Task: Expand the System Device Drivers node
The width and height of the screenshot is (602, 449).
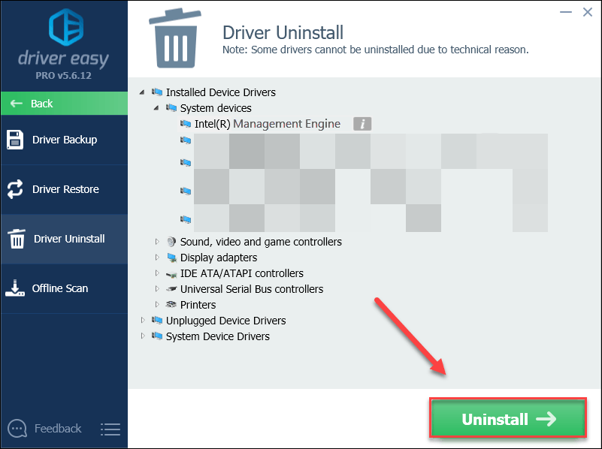Action: (143, 336)
